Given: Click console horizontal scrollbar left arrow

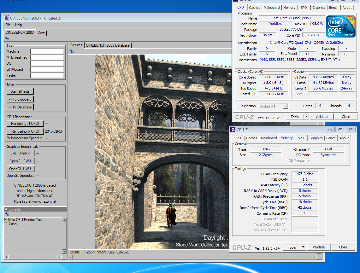Looking at the screenshot, I should [x=6, y=257].
